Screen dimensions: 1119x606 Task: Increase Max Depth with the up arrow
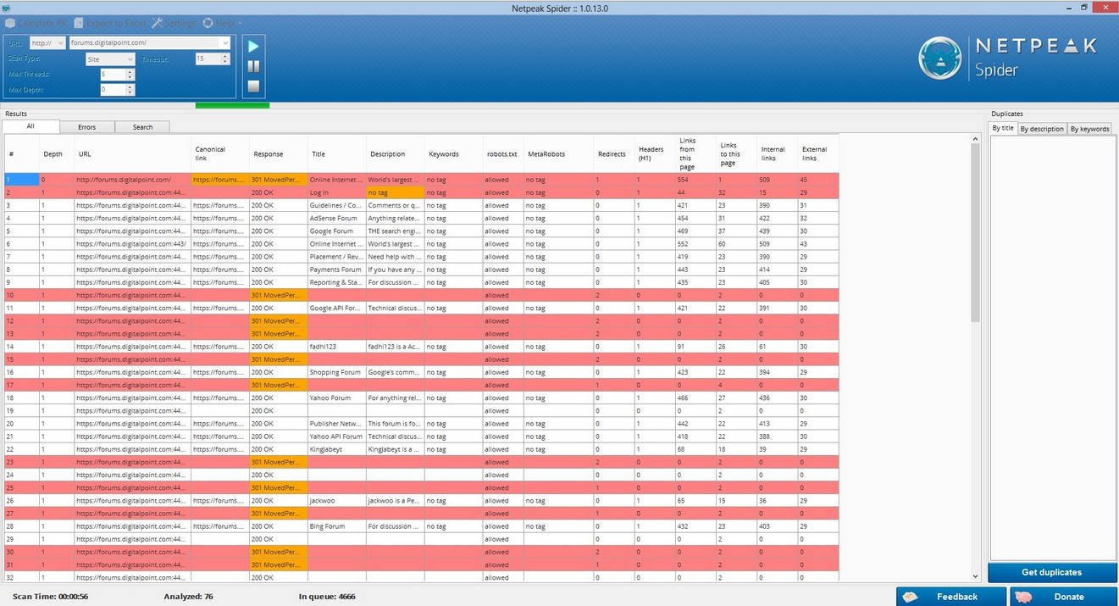click(130, 86)
